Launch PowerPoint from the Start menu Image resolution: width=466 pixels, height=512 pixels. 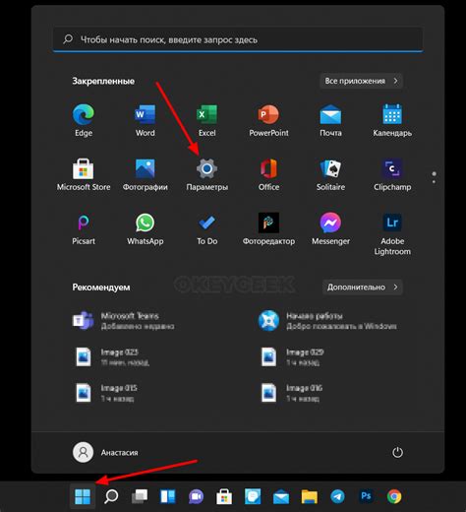point(268,120)
